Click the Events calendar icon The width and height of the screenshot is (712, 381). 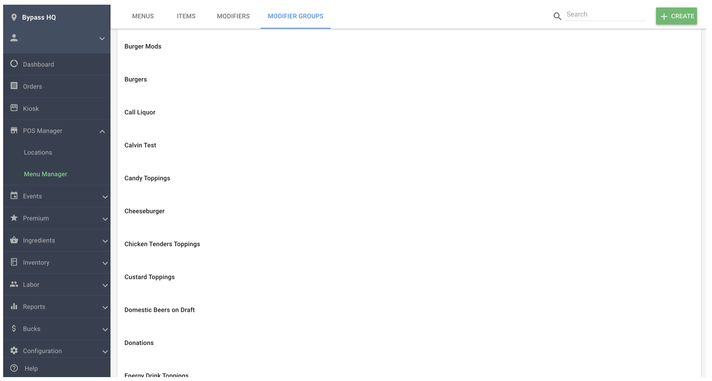14,196
